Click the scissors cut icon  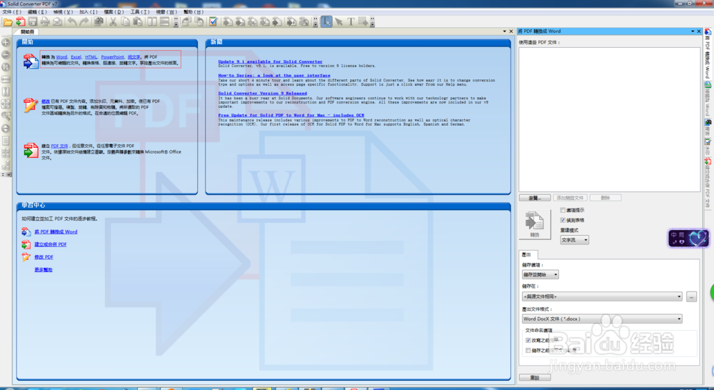tap(113, 22)
